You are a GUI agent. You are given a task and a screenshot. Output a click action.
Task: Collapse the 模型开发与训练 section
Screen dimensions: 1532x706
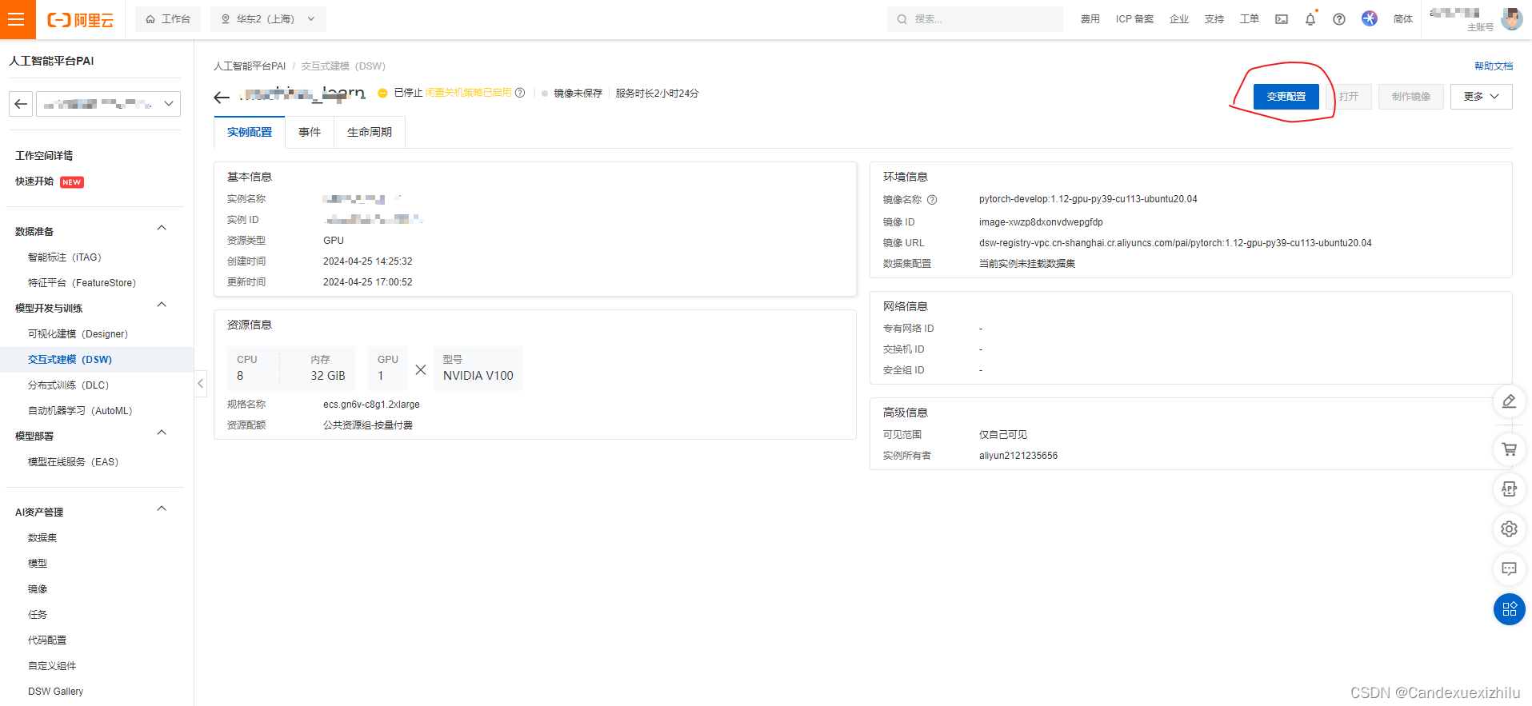click(x=162, y=305)
